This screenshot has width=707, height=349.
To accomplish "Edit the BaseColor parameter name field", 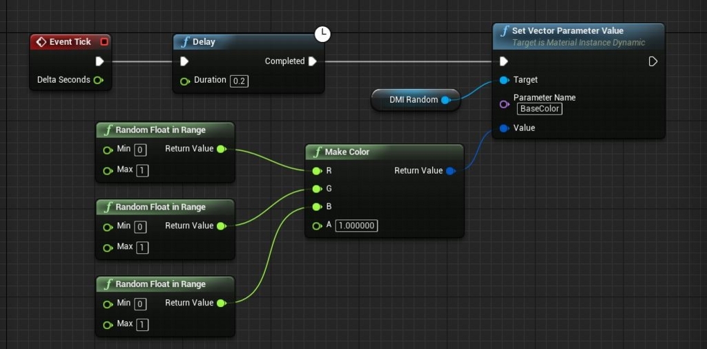I will pyautogui.click(x=539, y=109).
